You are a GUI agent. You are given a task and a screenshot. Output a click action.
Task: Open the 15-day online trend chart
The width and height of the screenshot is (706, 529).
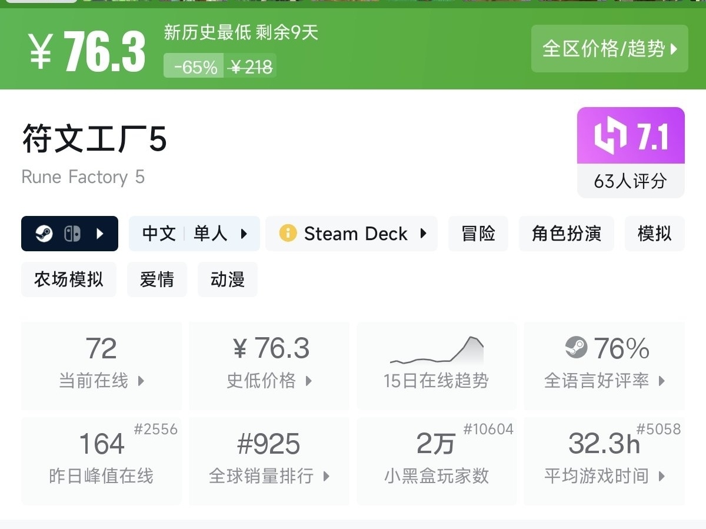pyautogui.click(x=436, y=365)
